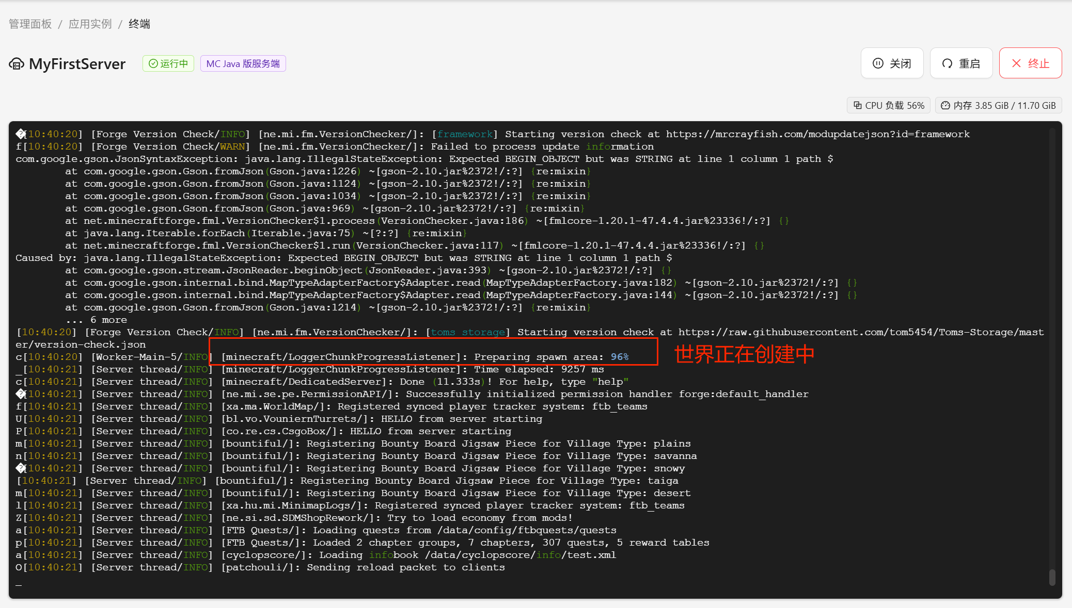Click the memory gauge icon

click(945, 105)
